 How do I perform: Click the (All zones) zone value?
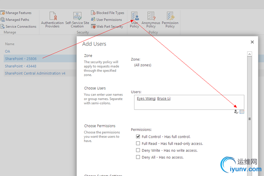pos(143,65)
